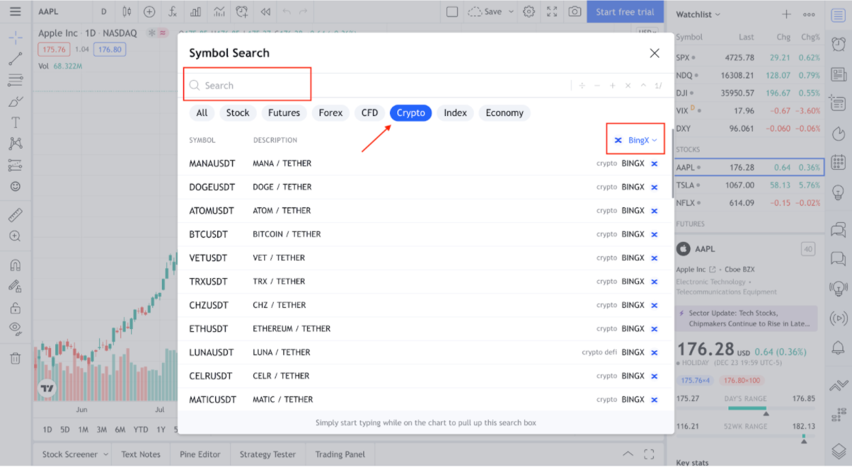Screen dimensions: 852x467
Task: Choose the DOGEUSDT search result
Action: tap(425, 188)
